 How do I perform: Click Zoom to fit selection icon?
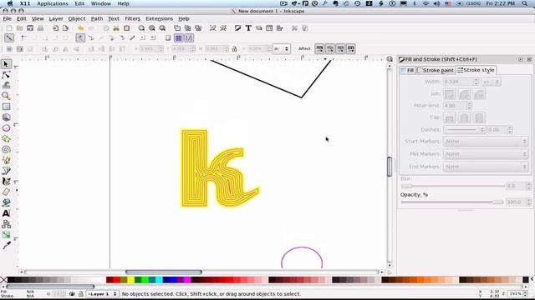141,28
